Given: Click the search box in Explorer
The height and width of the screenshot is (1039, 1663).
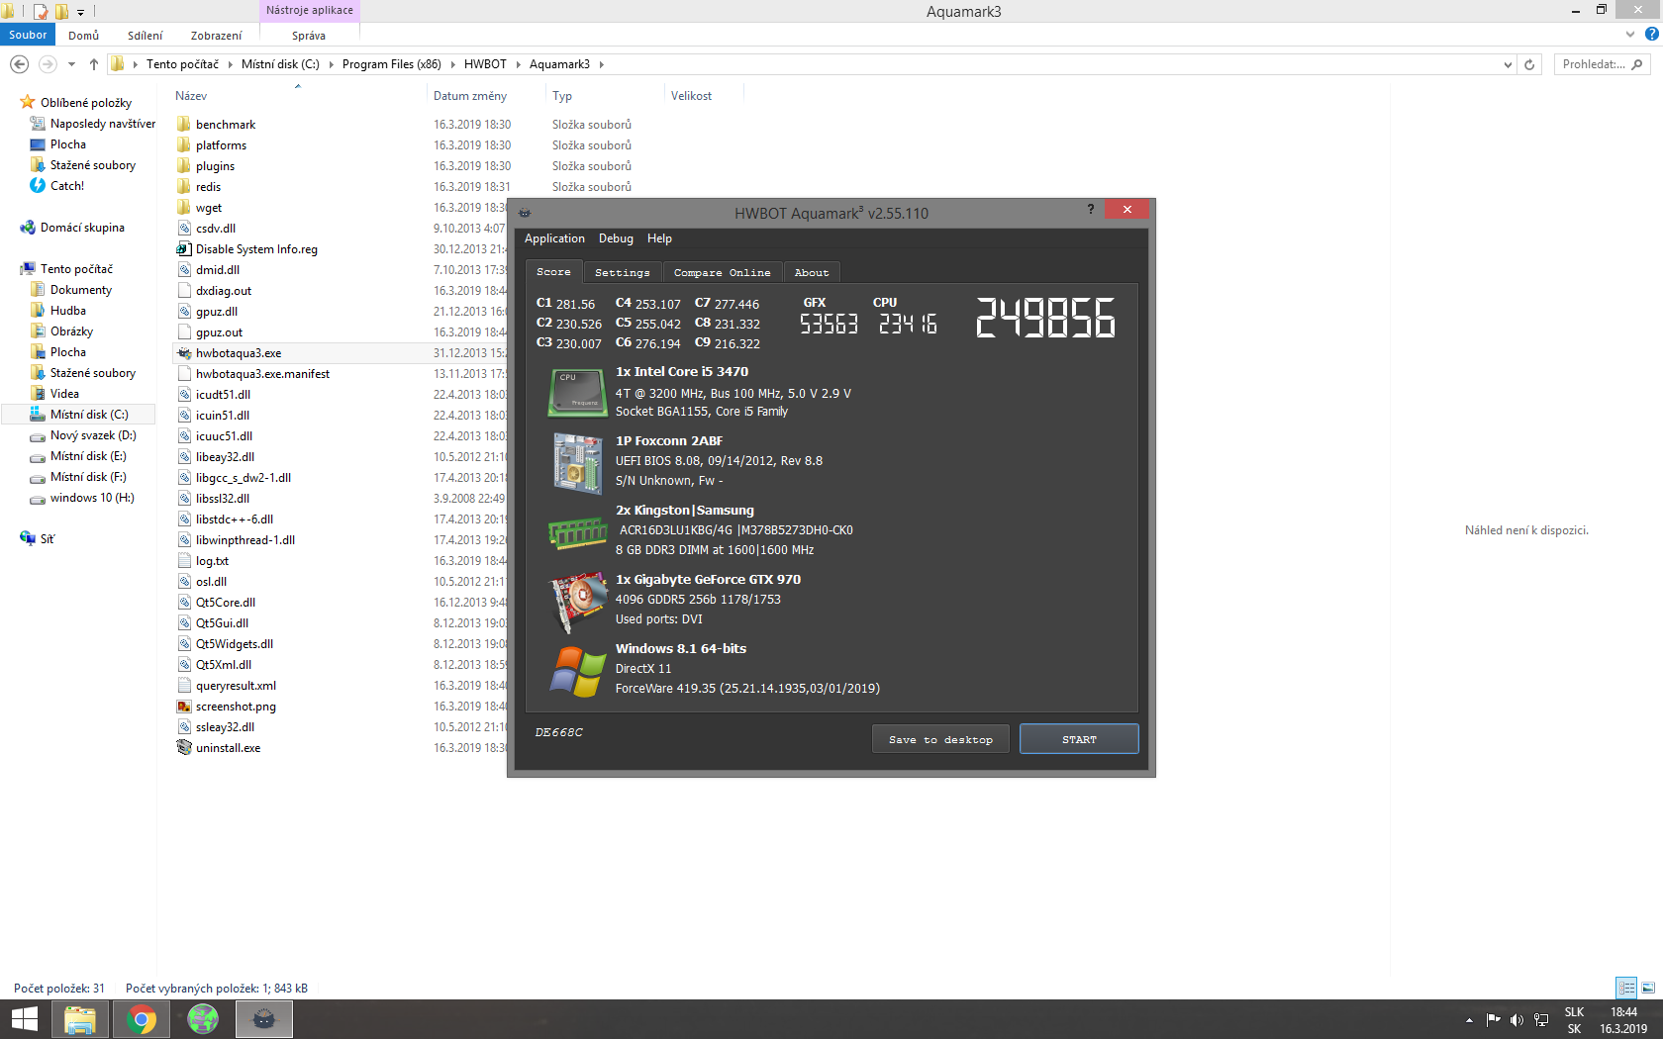Looking at the screenshot, I should [1602, 64].
